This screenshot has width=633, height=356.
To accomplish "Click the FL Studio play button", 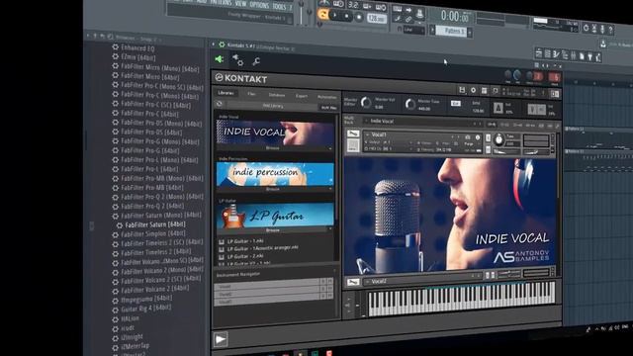I will [334, 16].
